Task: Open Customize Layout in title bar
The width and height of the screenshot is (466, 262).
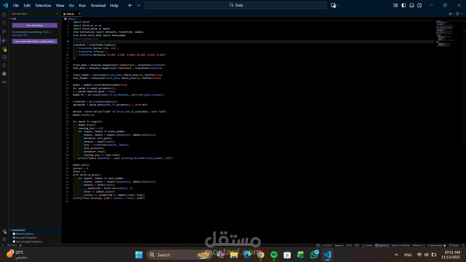Action: pyautogui.click(x=396, y=5)
